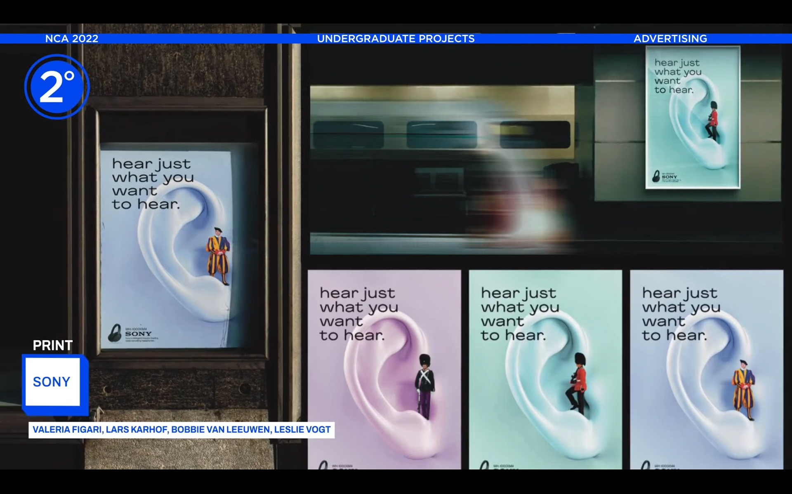Click the headphone icon on blue window poster

click(114, 333)
